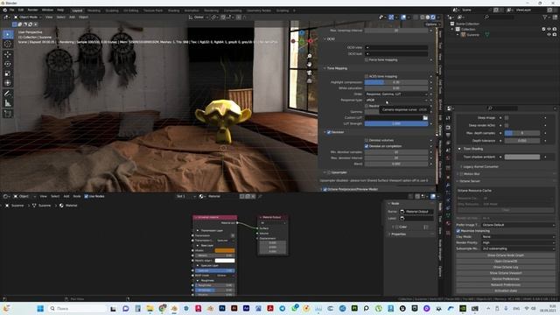Open the Render menu
This screenshot has height=315, width=560.
[33, 10]
